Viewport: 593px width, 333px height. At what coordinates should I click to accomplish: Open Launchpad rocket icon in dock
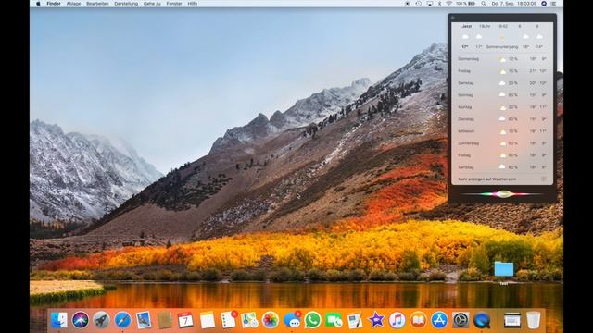pyautogui.click(x=101, y=320)
